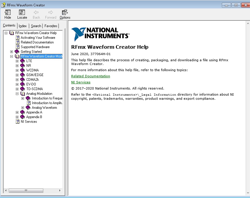Switch to the Contents tab
Image resolution: width=250 pixels, height=198 pixels.
pos(9,25)
